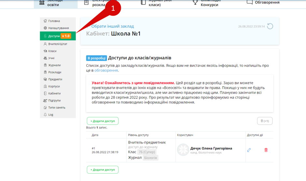The image size is (306, 181).
Task: Follow the Обрати інший заклад link
Action: coord(112,26)
